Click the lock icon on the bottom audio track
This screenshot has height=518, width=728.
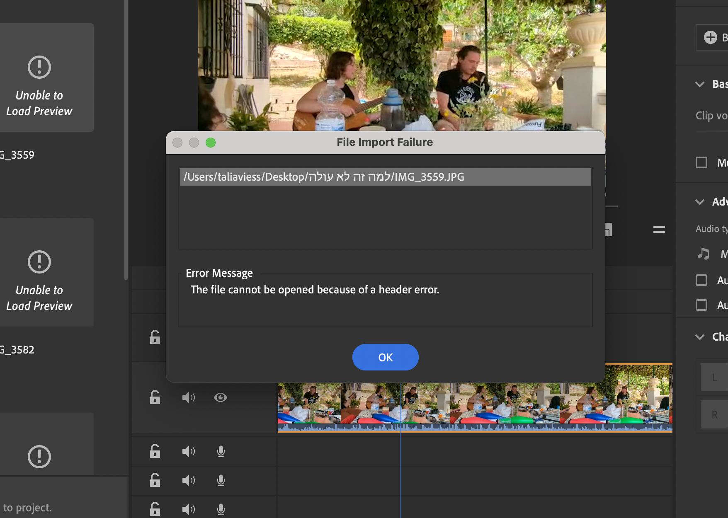coord(155,508)
